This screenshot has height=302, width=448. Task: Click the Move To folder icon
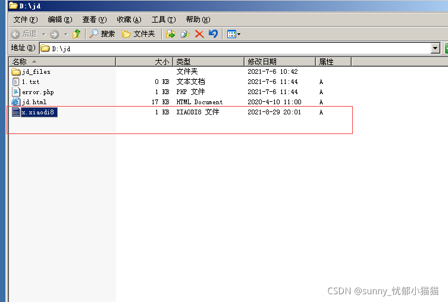[x=171, y=34]
